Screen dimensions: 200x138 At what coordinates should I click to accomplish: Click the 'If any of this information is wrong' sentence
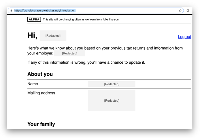[86, 62]
